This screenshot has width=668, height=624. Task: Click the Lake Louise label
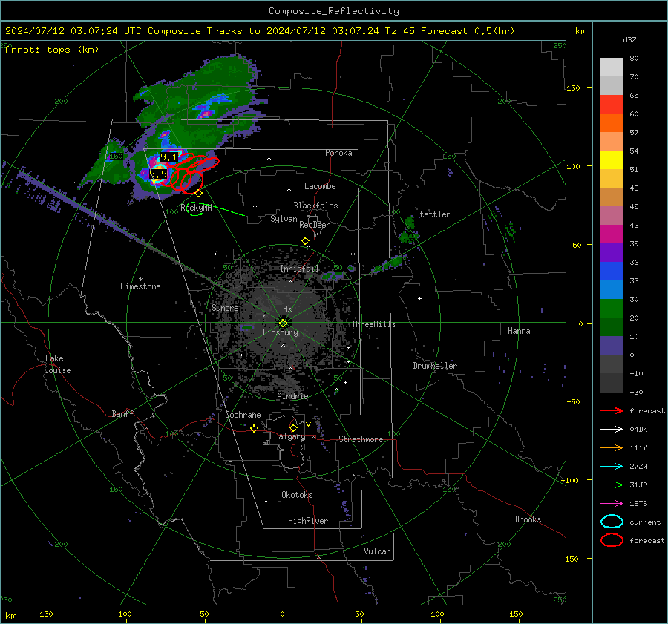pos(57,364)
